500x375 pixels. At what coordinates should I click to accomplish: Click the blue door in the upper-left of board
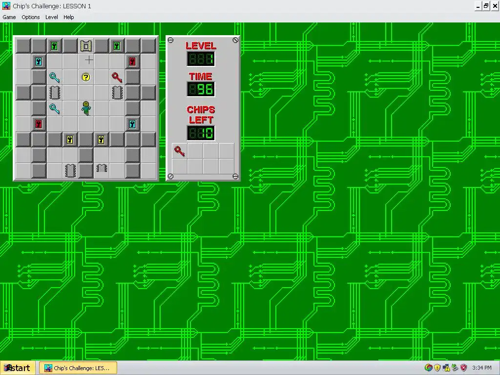[39, 61]
